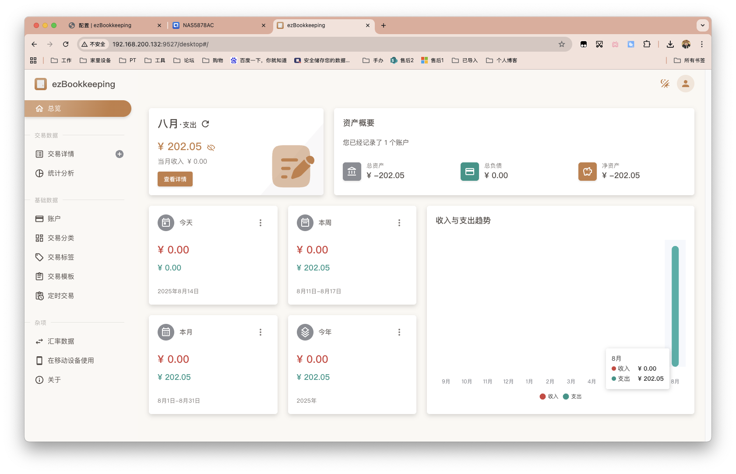Open the 今天 card options menu
736x474 pixels.
261,223
